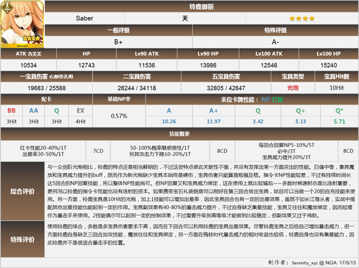The height and width of the screenshot is (268, 359).
Task: Select the value 11.97
Action: pos(213,122)
